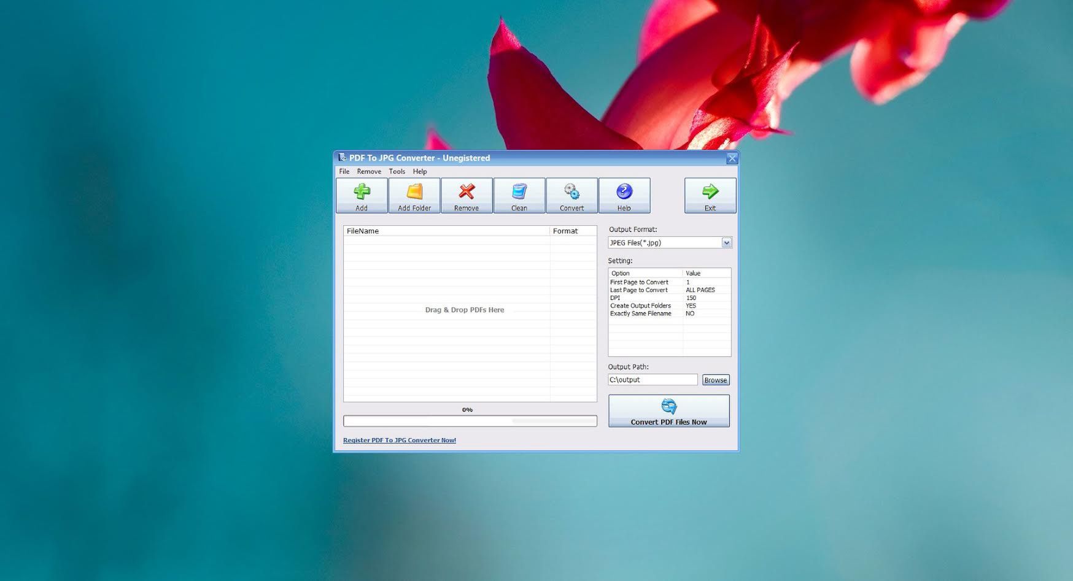Expand the JPEG Files(*.jpg) format selector
This screenshot has height=581, width=1073.
[x=726, y=242]
